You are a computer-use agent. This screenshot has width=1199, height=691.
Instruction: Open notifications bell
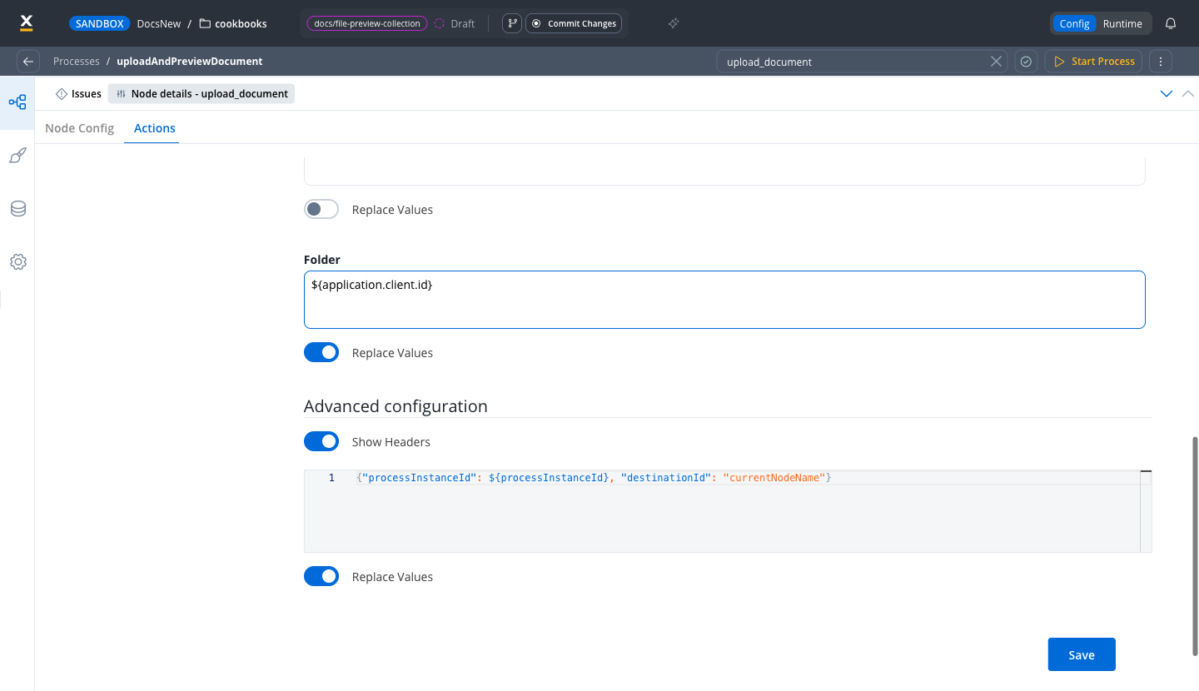click(x=1171, y=23)
